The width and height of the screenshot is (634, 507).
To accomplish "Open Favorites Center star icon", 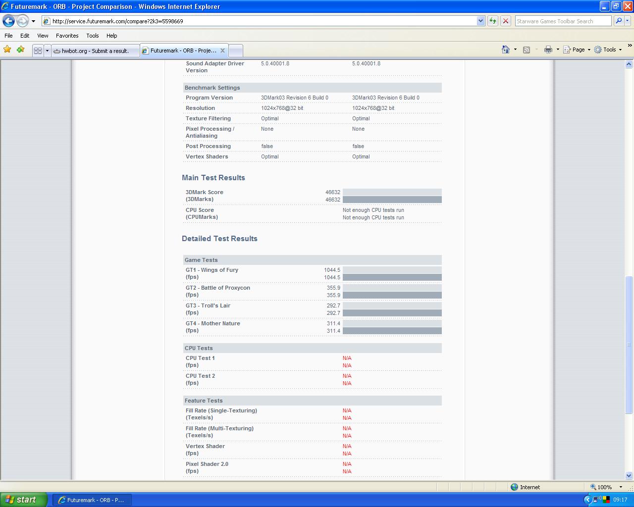I will [x=7, y=50].
